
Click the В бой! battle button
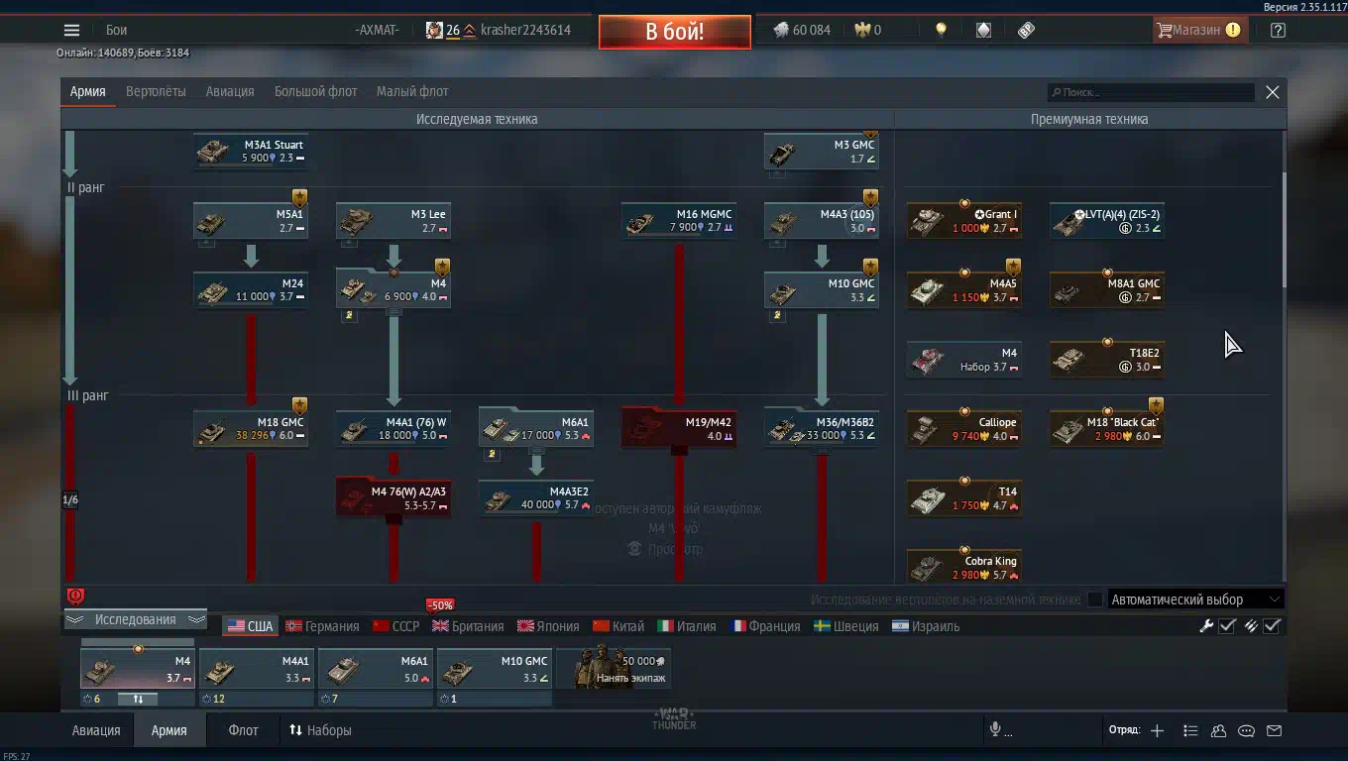[x=675, y=31]
